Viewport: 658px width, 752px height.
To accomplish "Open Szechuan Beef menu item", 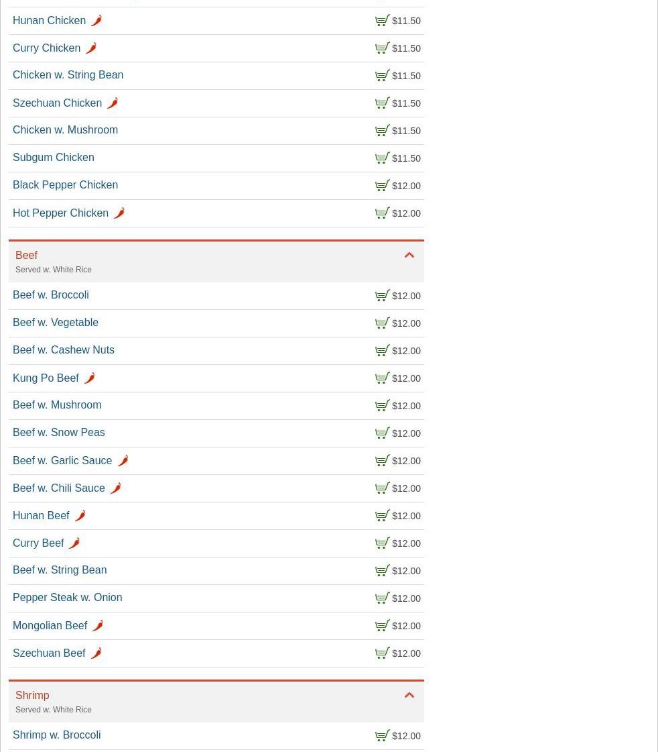I will point(49,653).
